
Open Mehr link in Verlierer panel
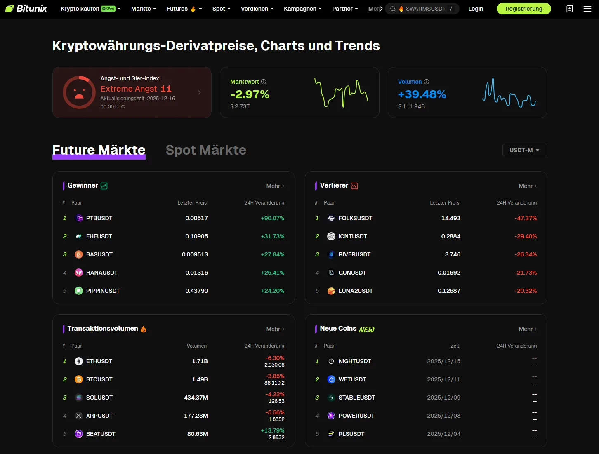coord(528,186)
